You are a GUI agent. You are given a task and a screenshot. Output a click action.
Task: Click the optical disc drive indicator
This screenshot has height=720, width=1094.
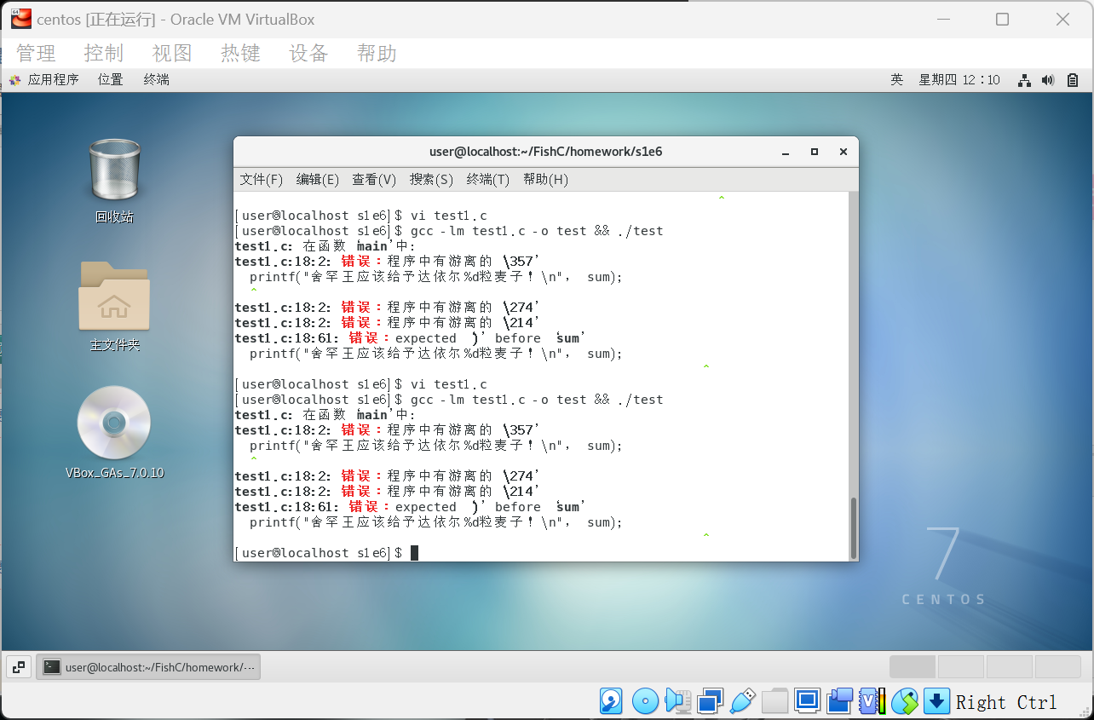[645, 701]
